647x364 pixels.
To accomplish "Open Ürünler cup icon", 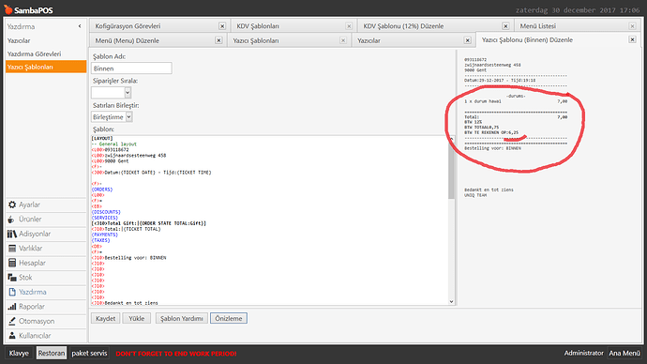I will pos(11,220).
